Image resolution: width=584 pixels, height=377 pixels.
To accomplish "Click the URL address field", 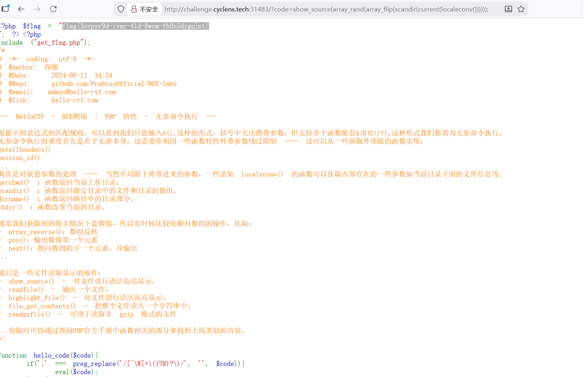I will point(326,9).
